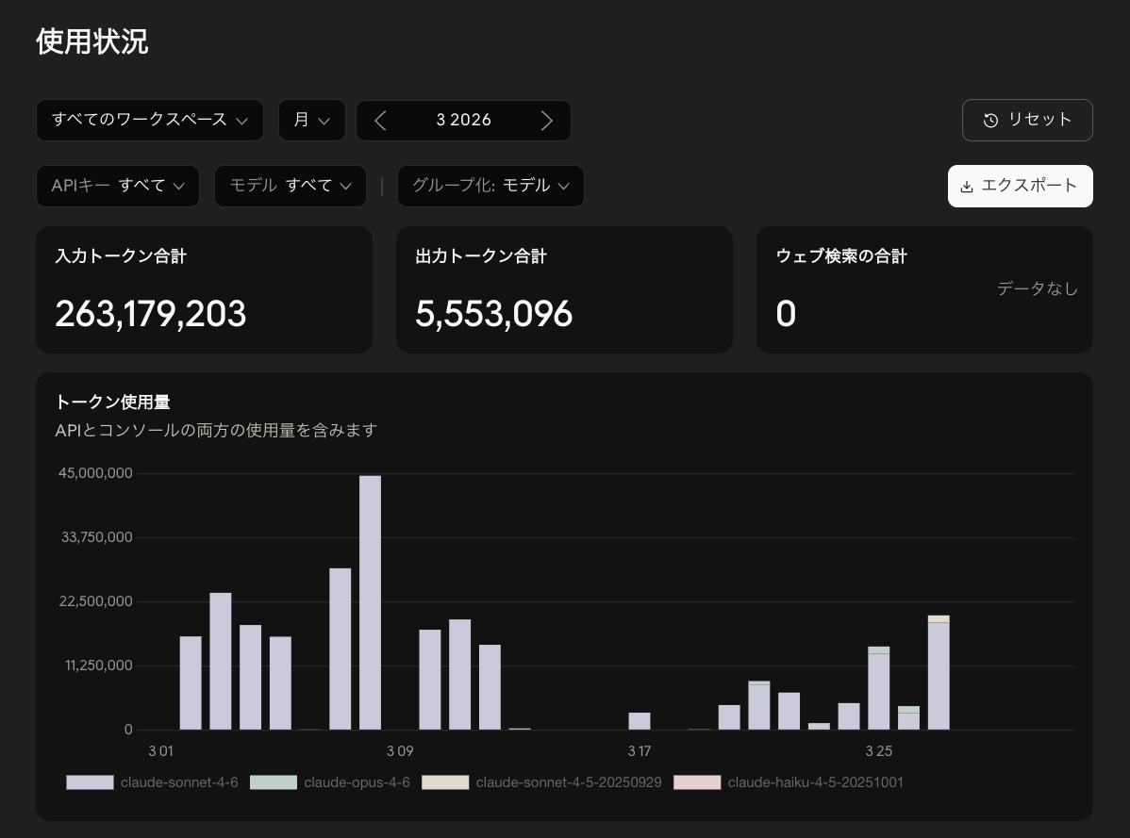Go to next month with right chevron

546,121
